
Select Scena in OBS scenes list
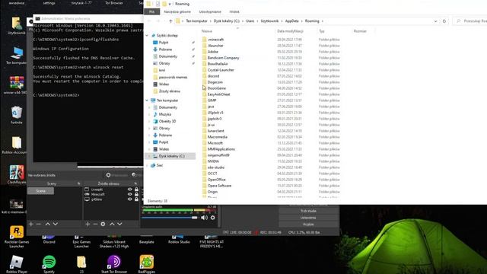coord(40,191)
